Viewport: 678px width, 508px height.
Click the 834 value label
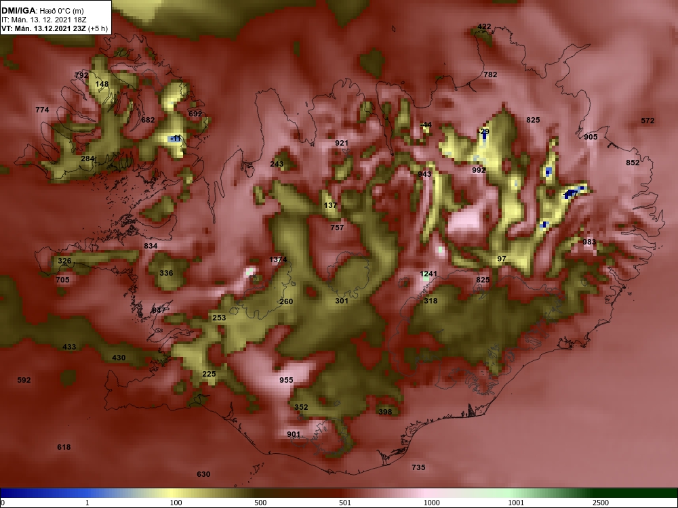[151, 247]
